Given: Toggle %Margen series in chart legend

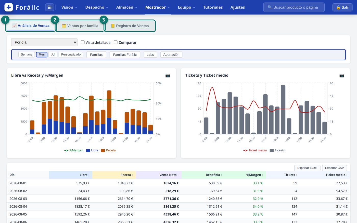Looking at the screenshot, I should tap(74, 150).
